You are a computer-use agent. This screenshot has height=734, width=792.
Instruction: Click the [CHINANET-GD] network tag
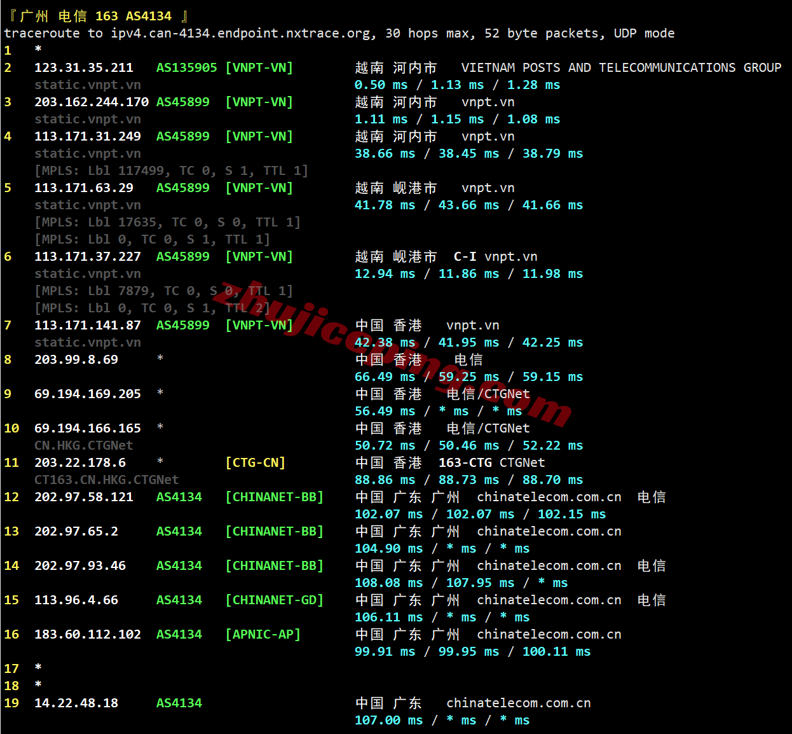[x=275, y=600]
